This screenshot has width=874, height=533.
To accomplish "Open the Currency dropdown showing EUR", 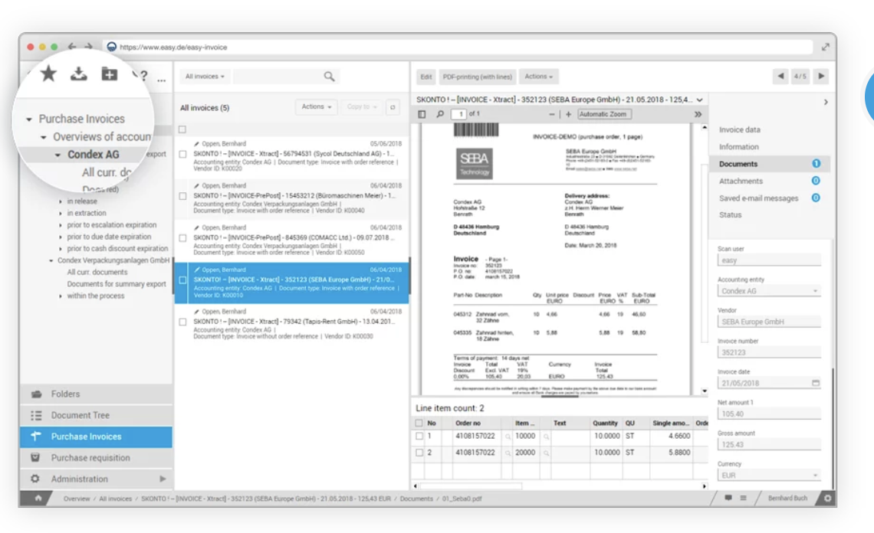I will coord(769,474).
